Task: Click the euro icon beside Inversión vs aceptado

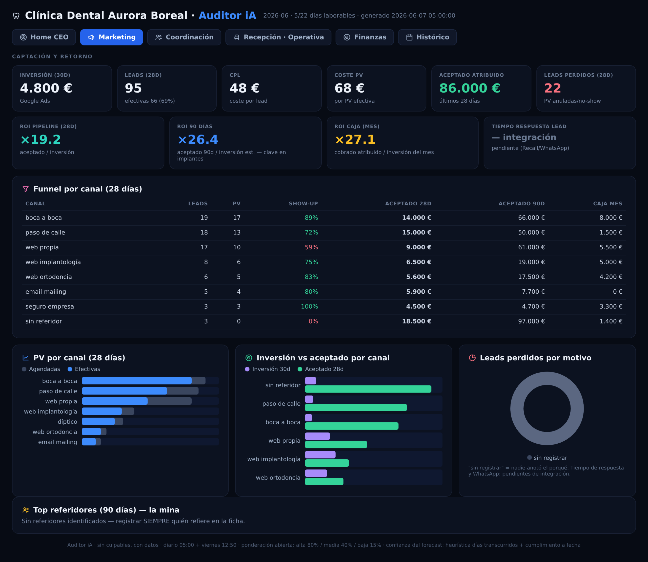Action: (x=249, y=358)
